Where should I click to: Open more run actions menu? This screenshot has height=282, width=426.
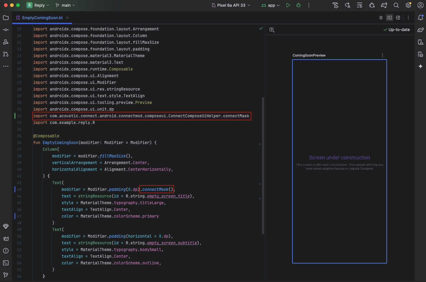click(x=309, y=5)
